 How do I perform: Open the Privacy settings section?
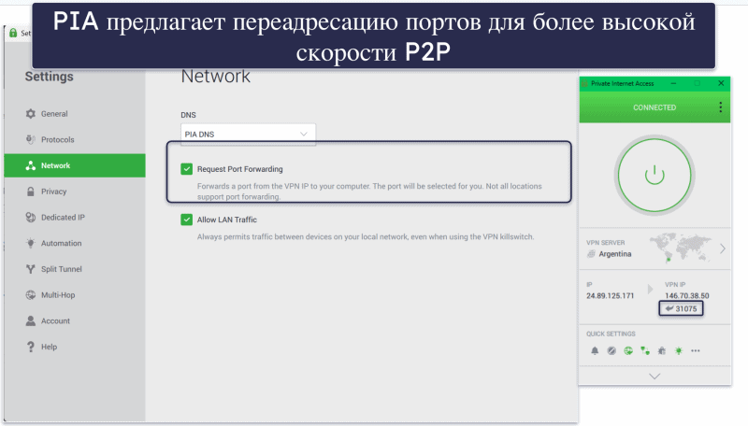tap(75, 192)
